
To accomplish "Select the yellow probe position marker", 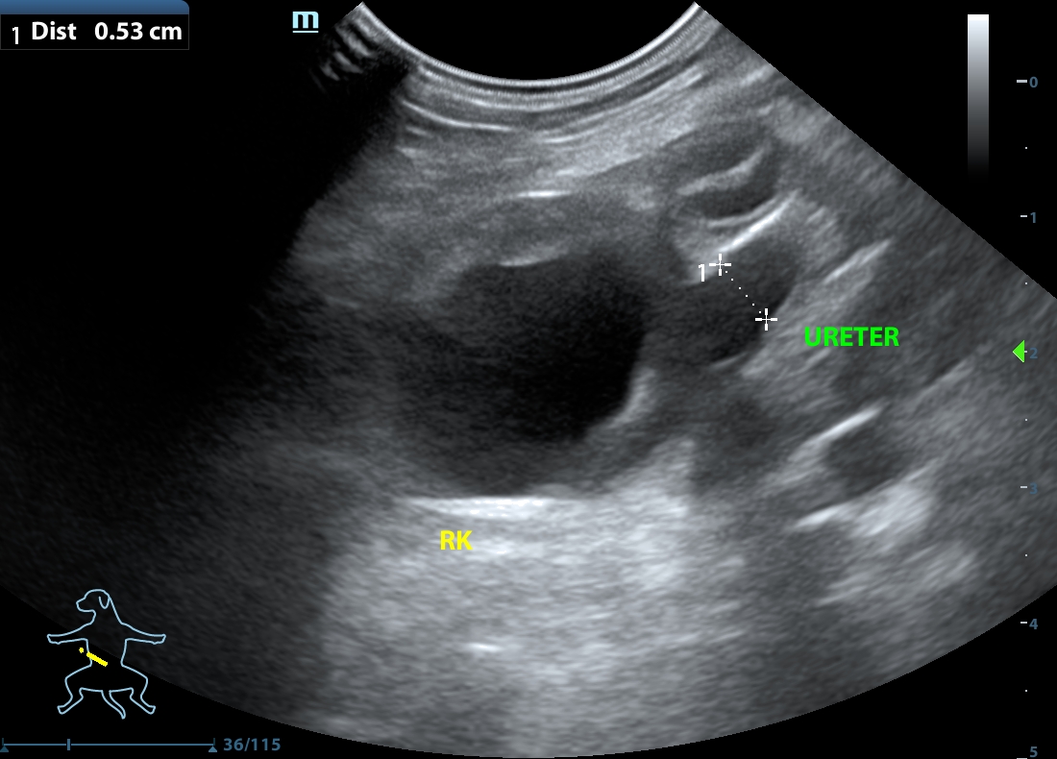I will 94,657.
